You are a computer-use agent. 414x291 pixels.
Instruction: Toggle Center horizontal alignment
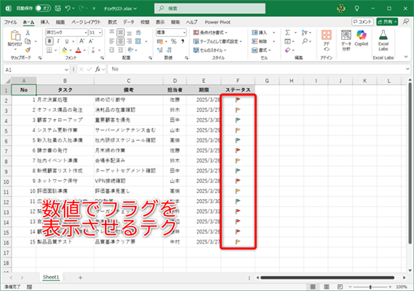tap(120, 41)
